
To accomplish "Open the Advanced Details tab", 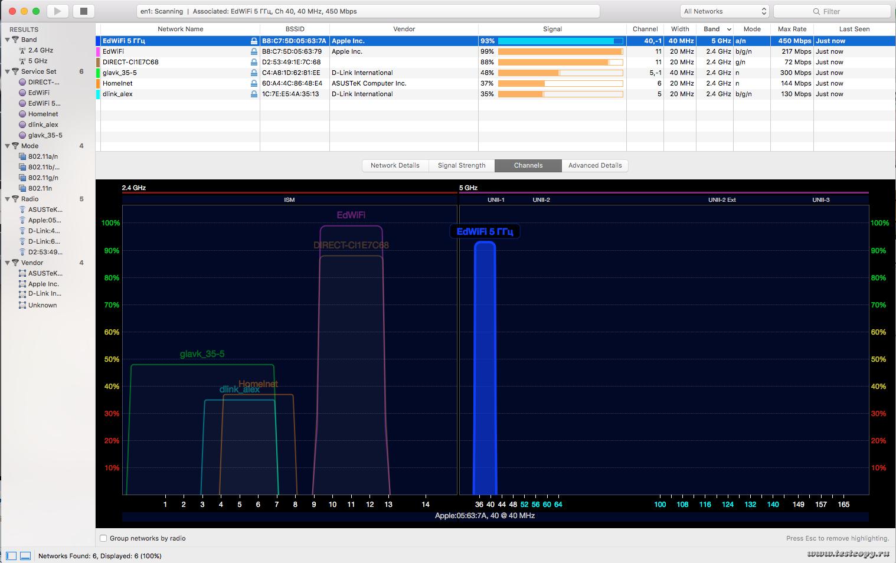I will click(x=595, y=166).
